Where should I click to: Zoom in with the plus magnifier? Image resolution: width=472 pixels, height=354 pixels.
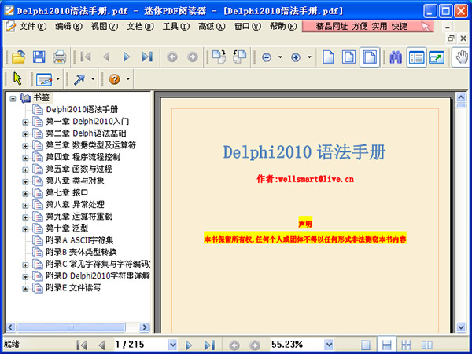(296, 57)
